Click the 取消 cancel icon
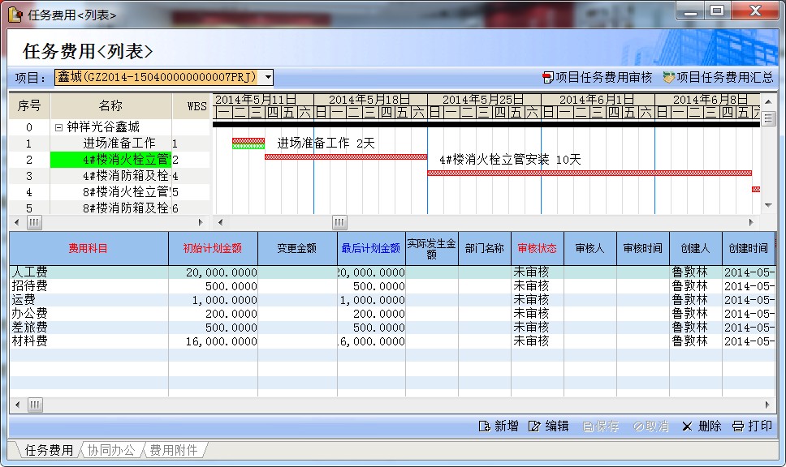 click(638, 426)
